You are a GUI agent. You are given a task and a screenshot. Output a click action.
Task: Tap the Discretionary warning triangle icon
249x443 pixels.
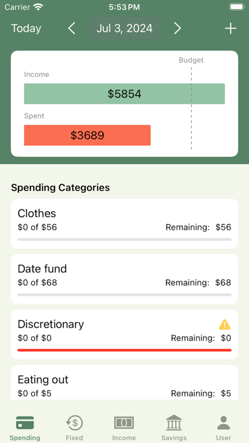[225, 325]
